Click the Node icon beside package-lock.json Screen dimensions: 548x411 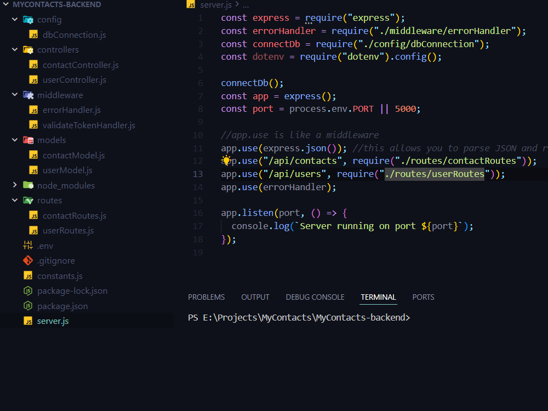[x=28, y=290]
